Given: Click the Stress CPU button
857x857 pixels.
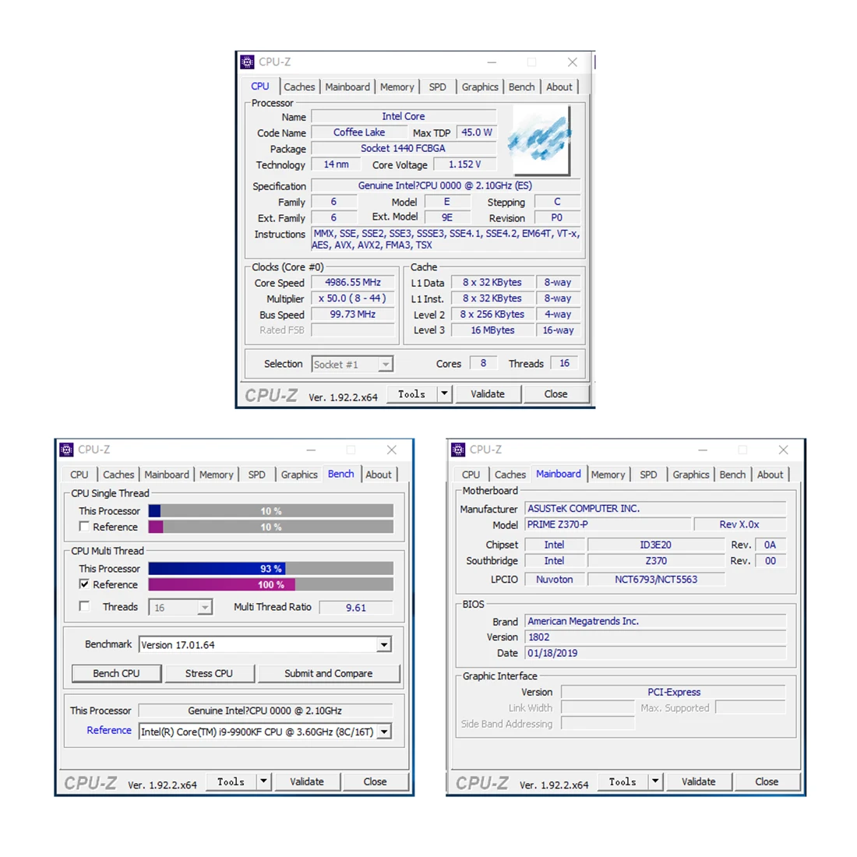Looking at the screenshot, I should [x=209, y=673].
